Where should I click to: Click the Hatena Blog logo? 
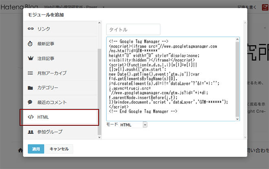[19, 7]
